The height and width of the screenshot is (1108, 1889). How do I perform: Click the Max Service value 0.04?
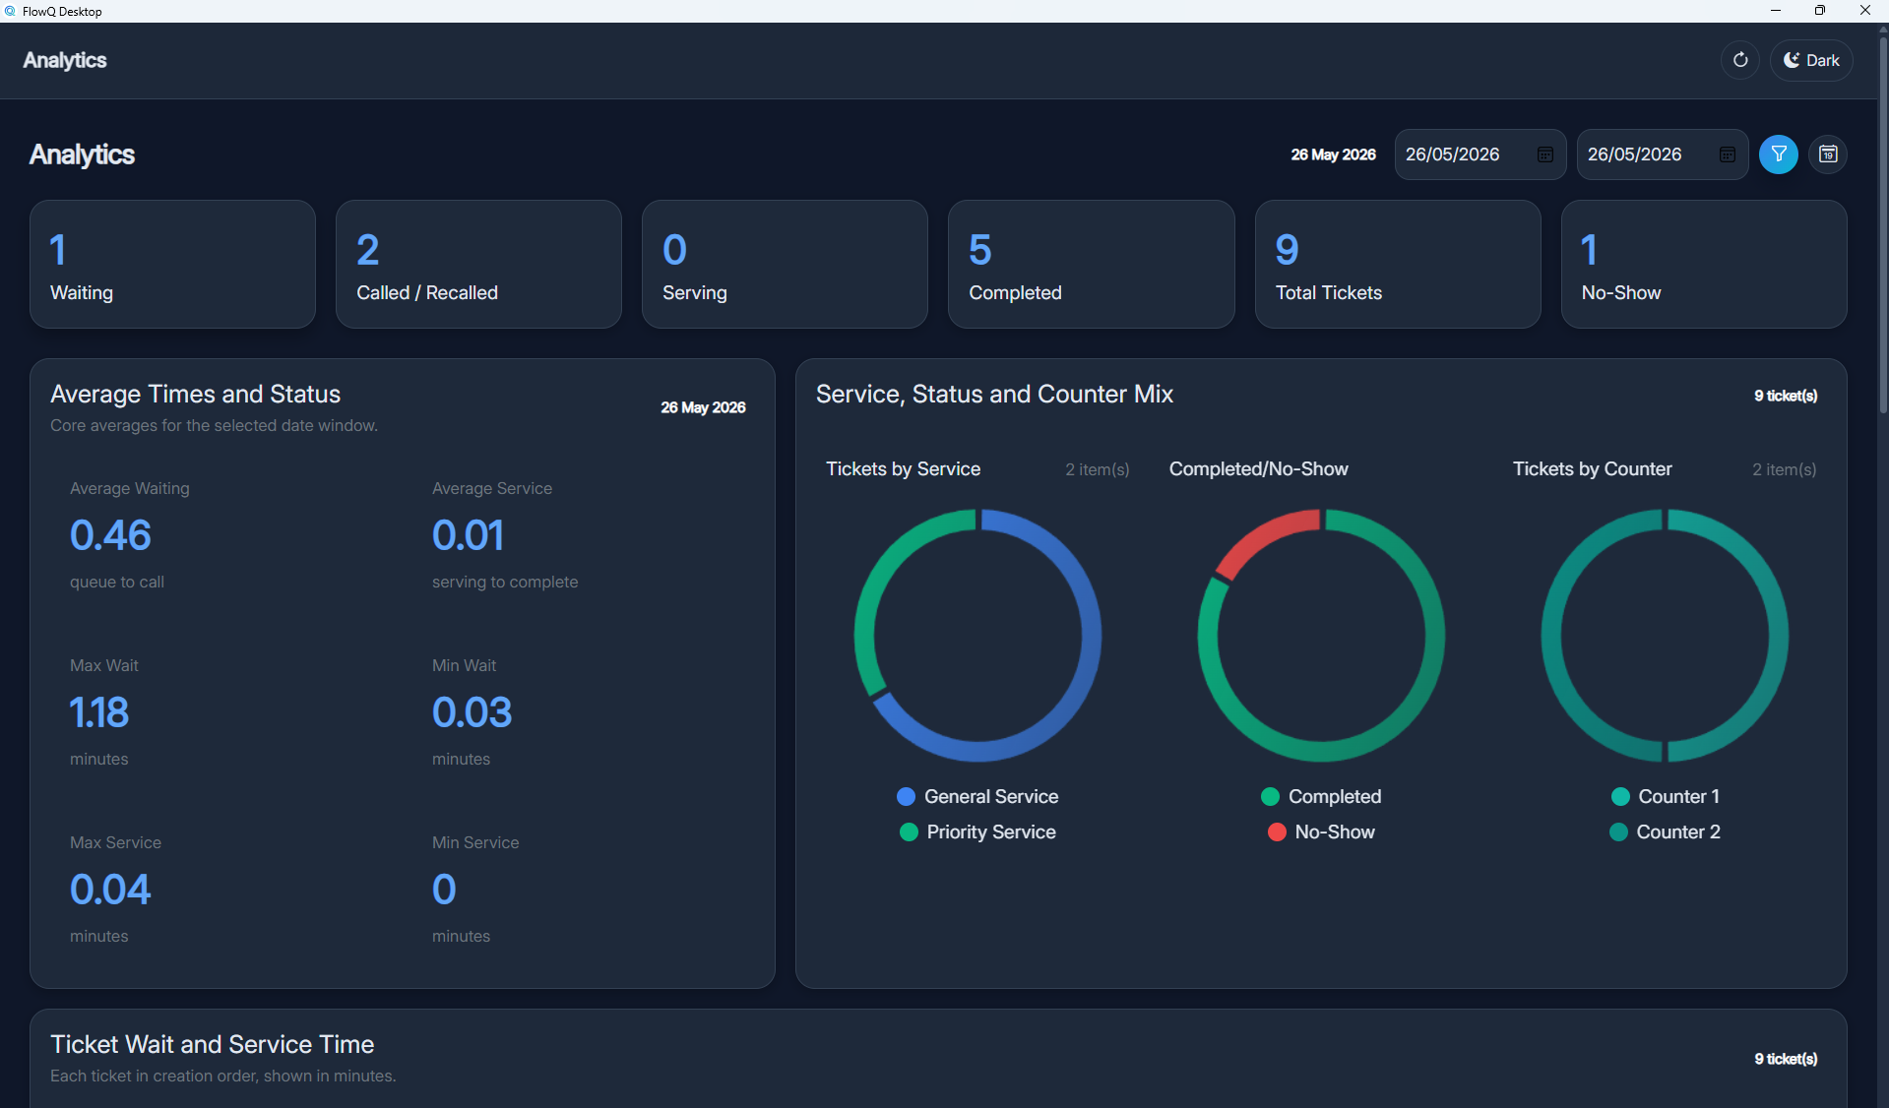[110, 891]
